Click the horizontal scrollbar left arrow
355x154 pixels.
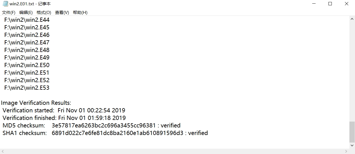coord(3,151)
